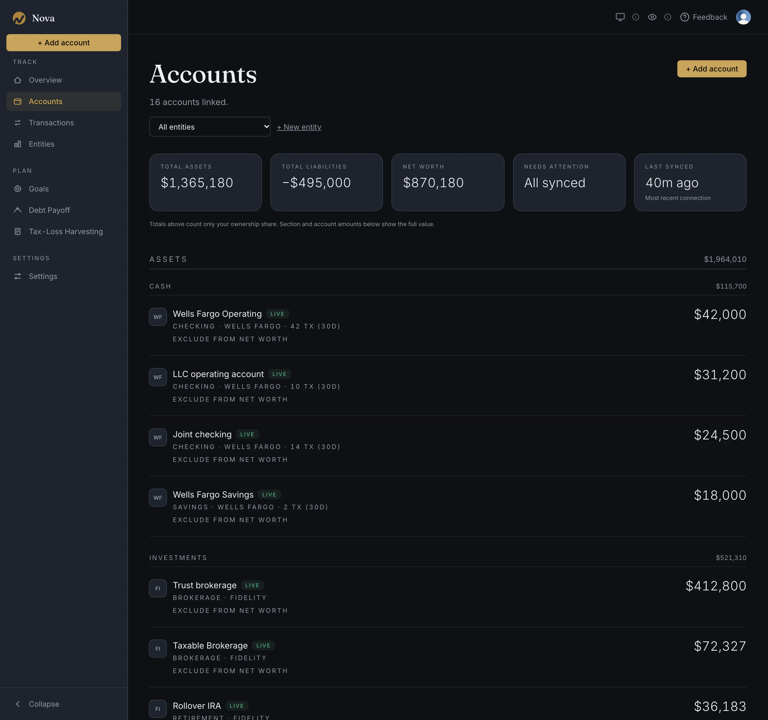
Task: Open Debt Payoff planner
Action: 64,210
